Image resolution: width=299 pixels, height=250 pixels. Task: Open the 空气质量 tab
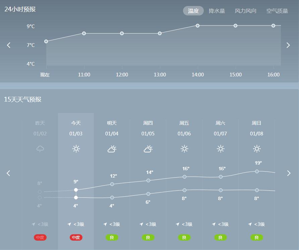point(277,11)
